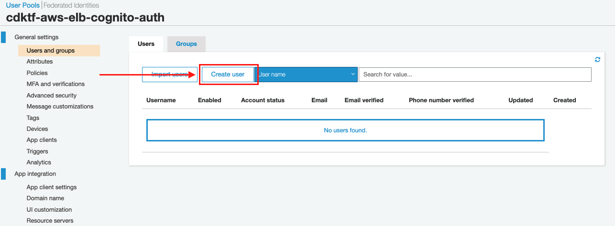
Task: Open Domain name settings
Action: pos(45,198)
